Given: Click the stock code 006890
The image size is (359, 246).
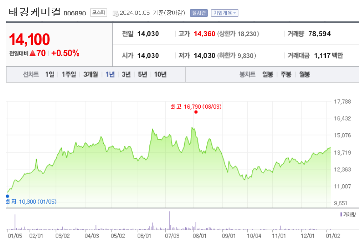Looking at the screenshot, I should pos(75,13).
